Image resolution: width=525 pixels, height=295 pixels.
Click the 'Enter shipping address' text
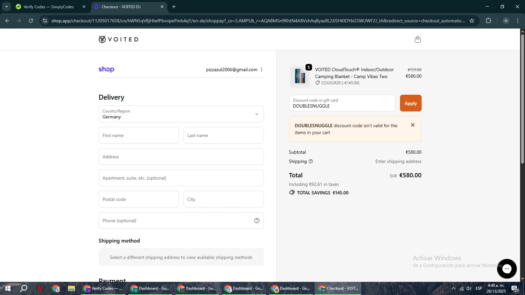tap(398, 161)
